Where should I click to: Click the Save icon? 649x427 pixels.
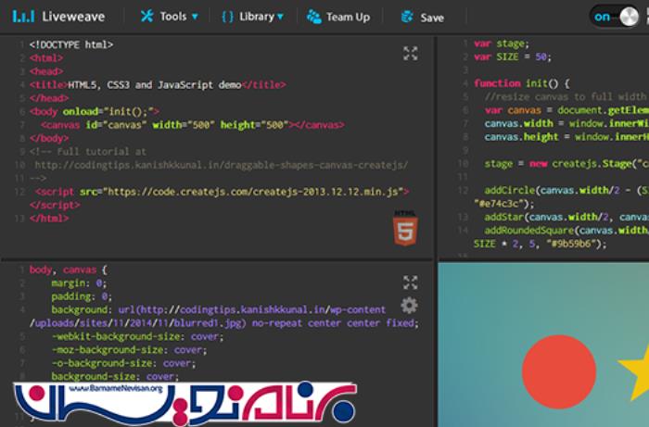tap(407, 17)
